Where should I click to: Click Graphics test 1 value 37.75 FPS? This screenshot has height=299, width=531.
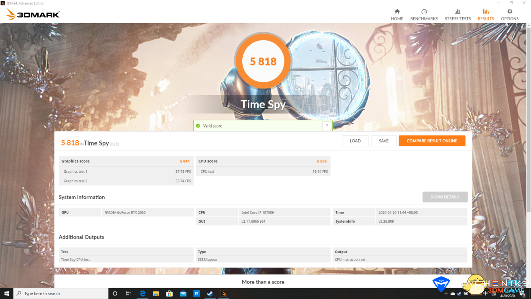[183, 172]
